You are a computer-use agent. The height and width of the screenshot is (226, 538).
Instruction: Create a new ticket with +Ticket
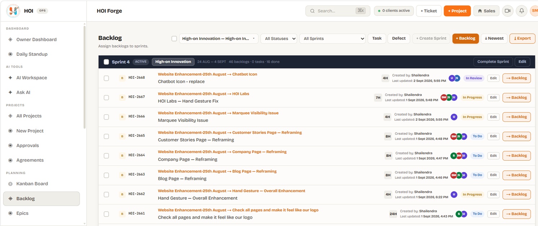click(x=429, y=11)
